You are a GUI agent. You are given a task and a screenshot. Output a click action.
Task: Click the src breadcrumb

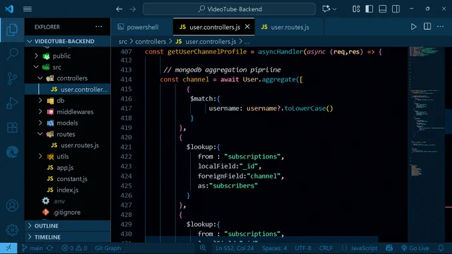click(123, 41)
